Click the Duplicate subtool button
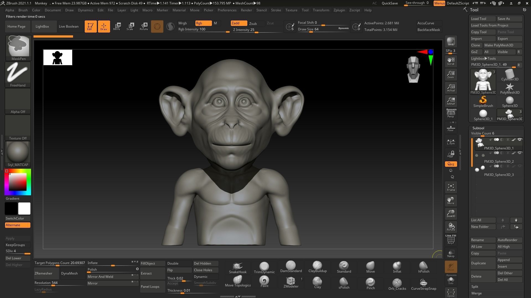The width and height of the screenshot is (531, 298). click(483, 263)
